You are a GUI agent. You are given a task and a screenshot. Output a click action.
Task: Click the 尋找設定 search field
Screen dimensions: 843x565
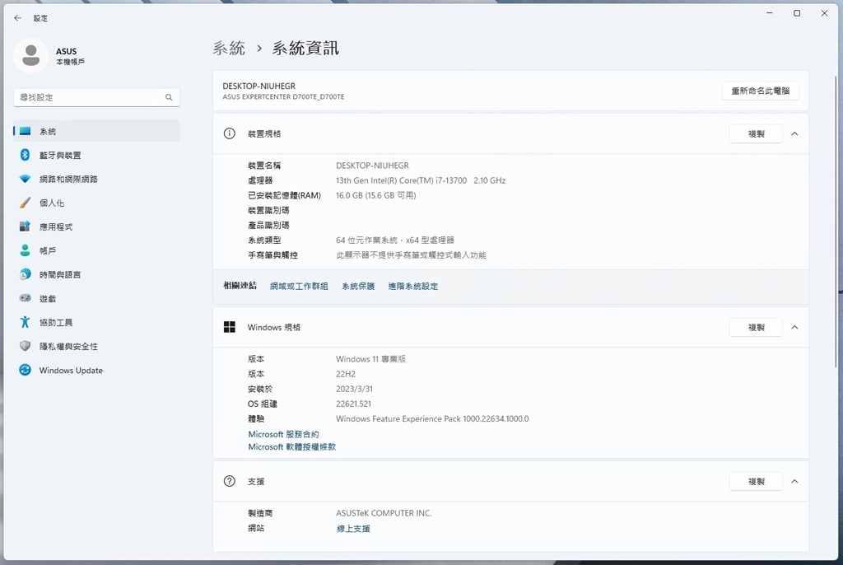point(89,97)
